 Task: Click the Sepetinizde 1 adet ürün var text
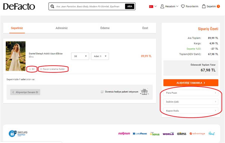(21, 79)
